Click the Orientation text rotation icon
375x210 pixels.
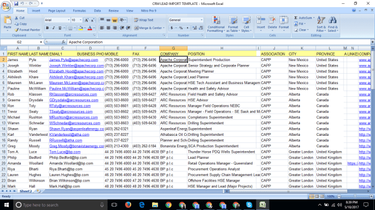point(122,20)
